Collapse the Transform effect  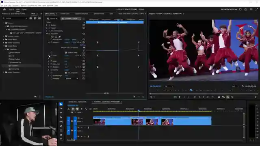tap(47, 34)
